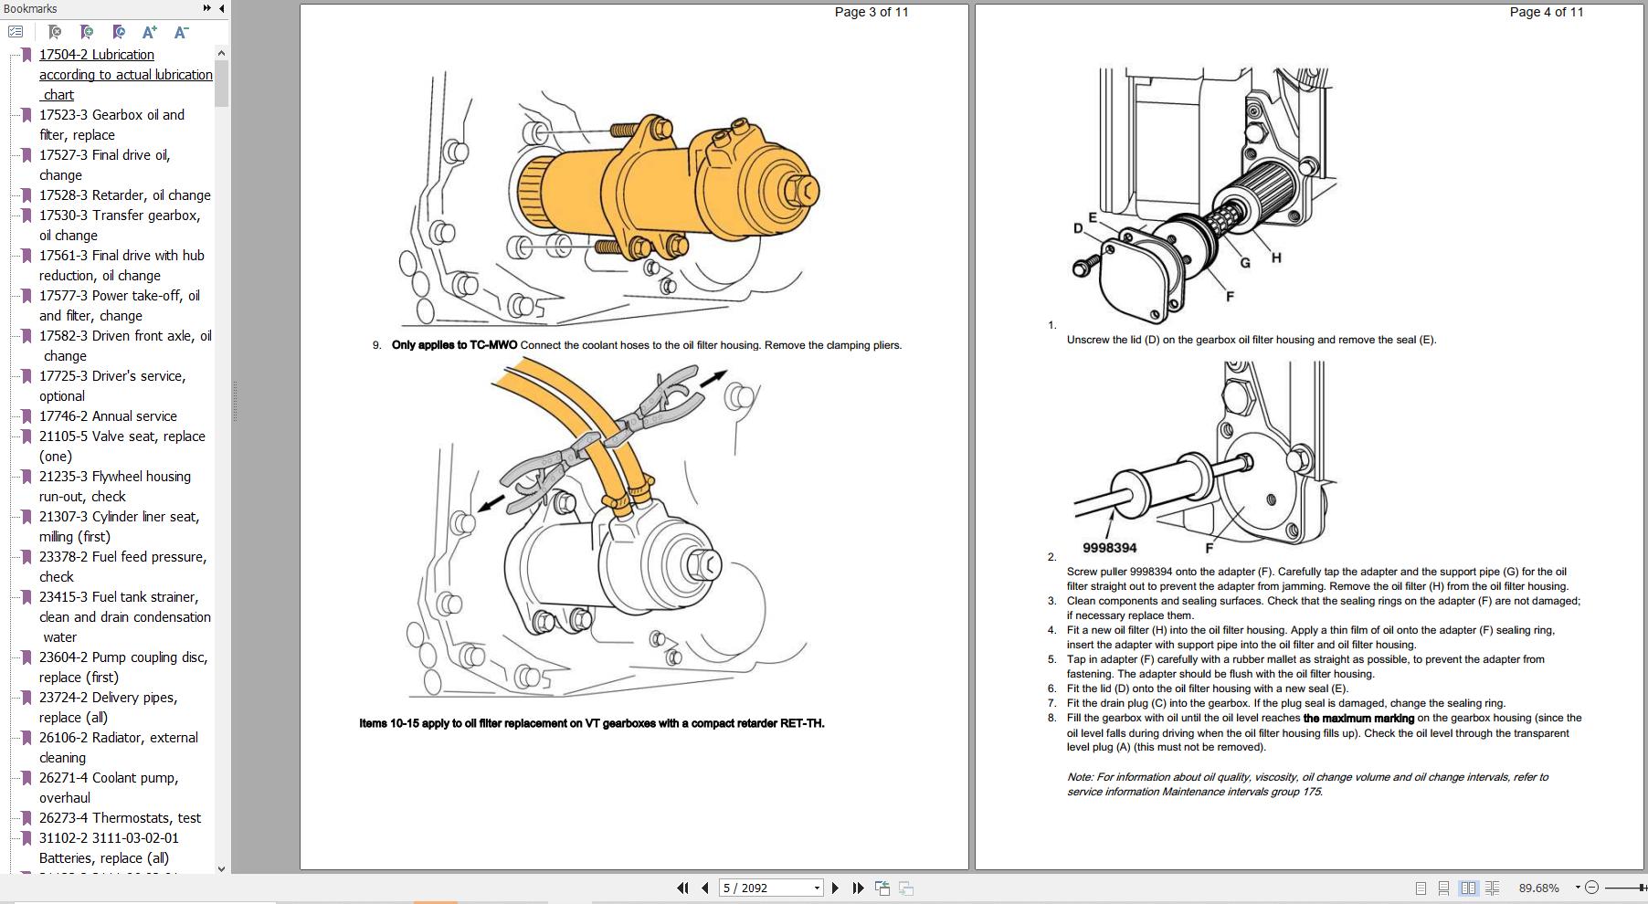Enable continuous page view mode
Viewport: 1648px width, 904px height.
[x=1443, y=888]
